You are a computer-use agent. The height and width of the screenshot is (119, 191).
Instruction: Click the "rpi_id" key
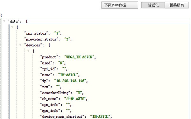click(x=48, y=69)
